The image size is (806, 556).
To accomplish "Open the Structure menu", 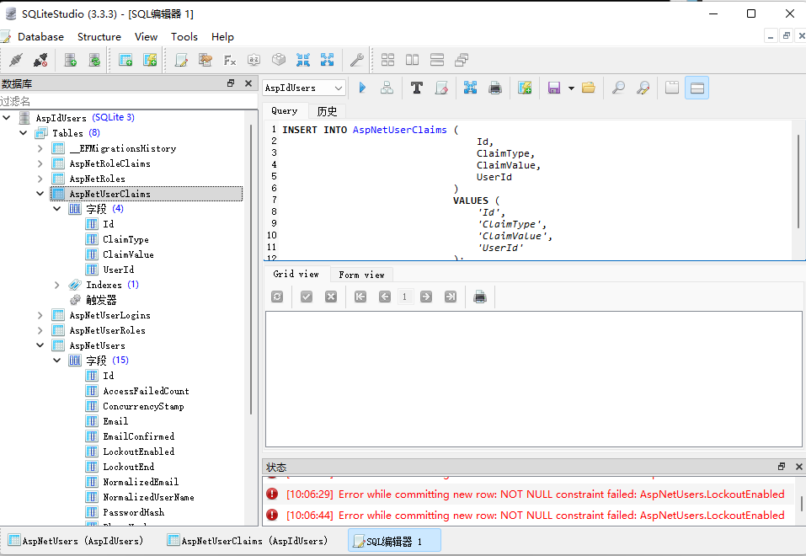I will [x=99, y=37].
